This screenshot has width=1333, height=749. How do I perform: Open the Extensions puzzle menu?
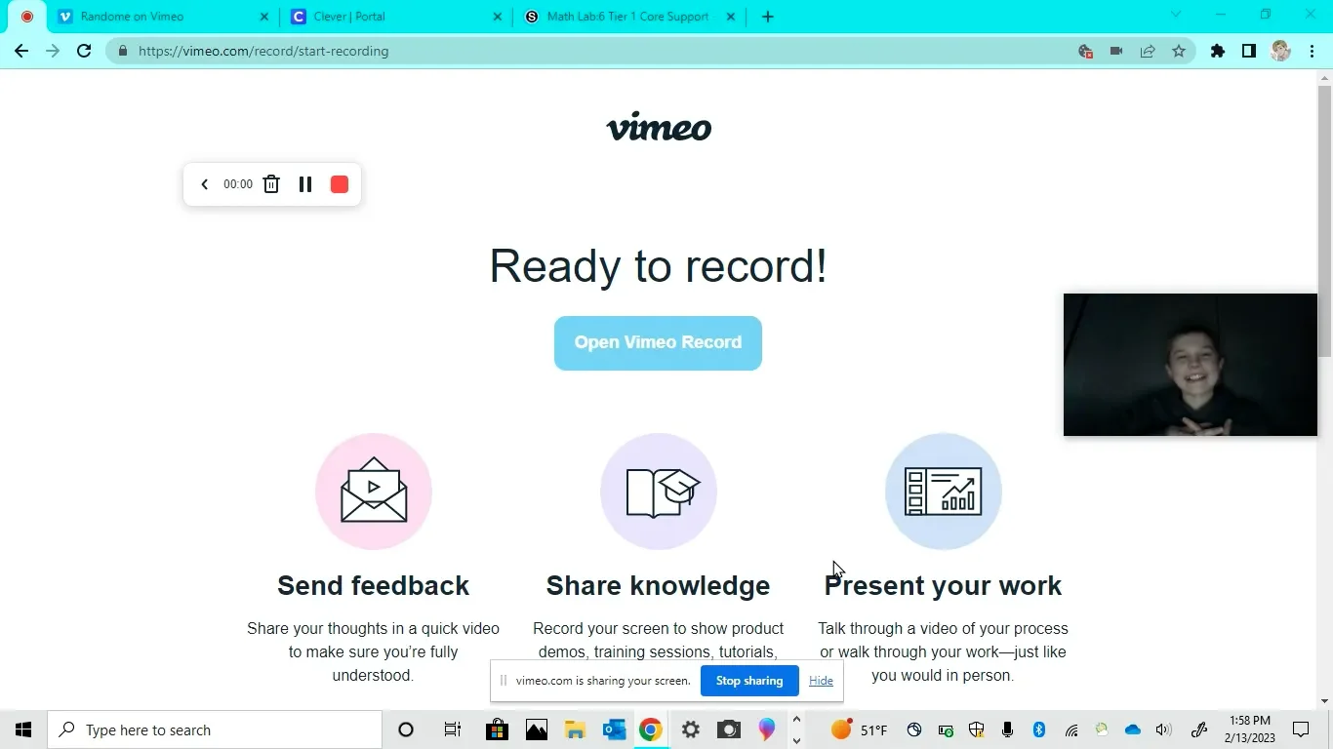coord(1218,51)
